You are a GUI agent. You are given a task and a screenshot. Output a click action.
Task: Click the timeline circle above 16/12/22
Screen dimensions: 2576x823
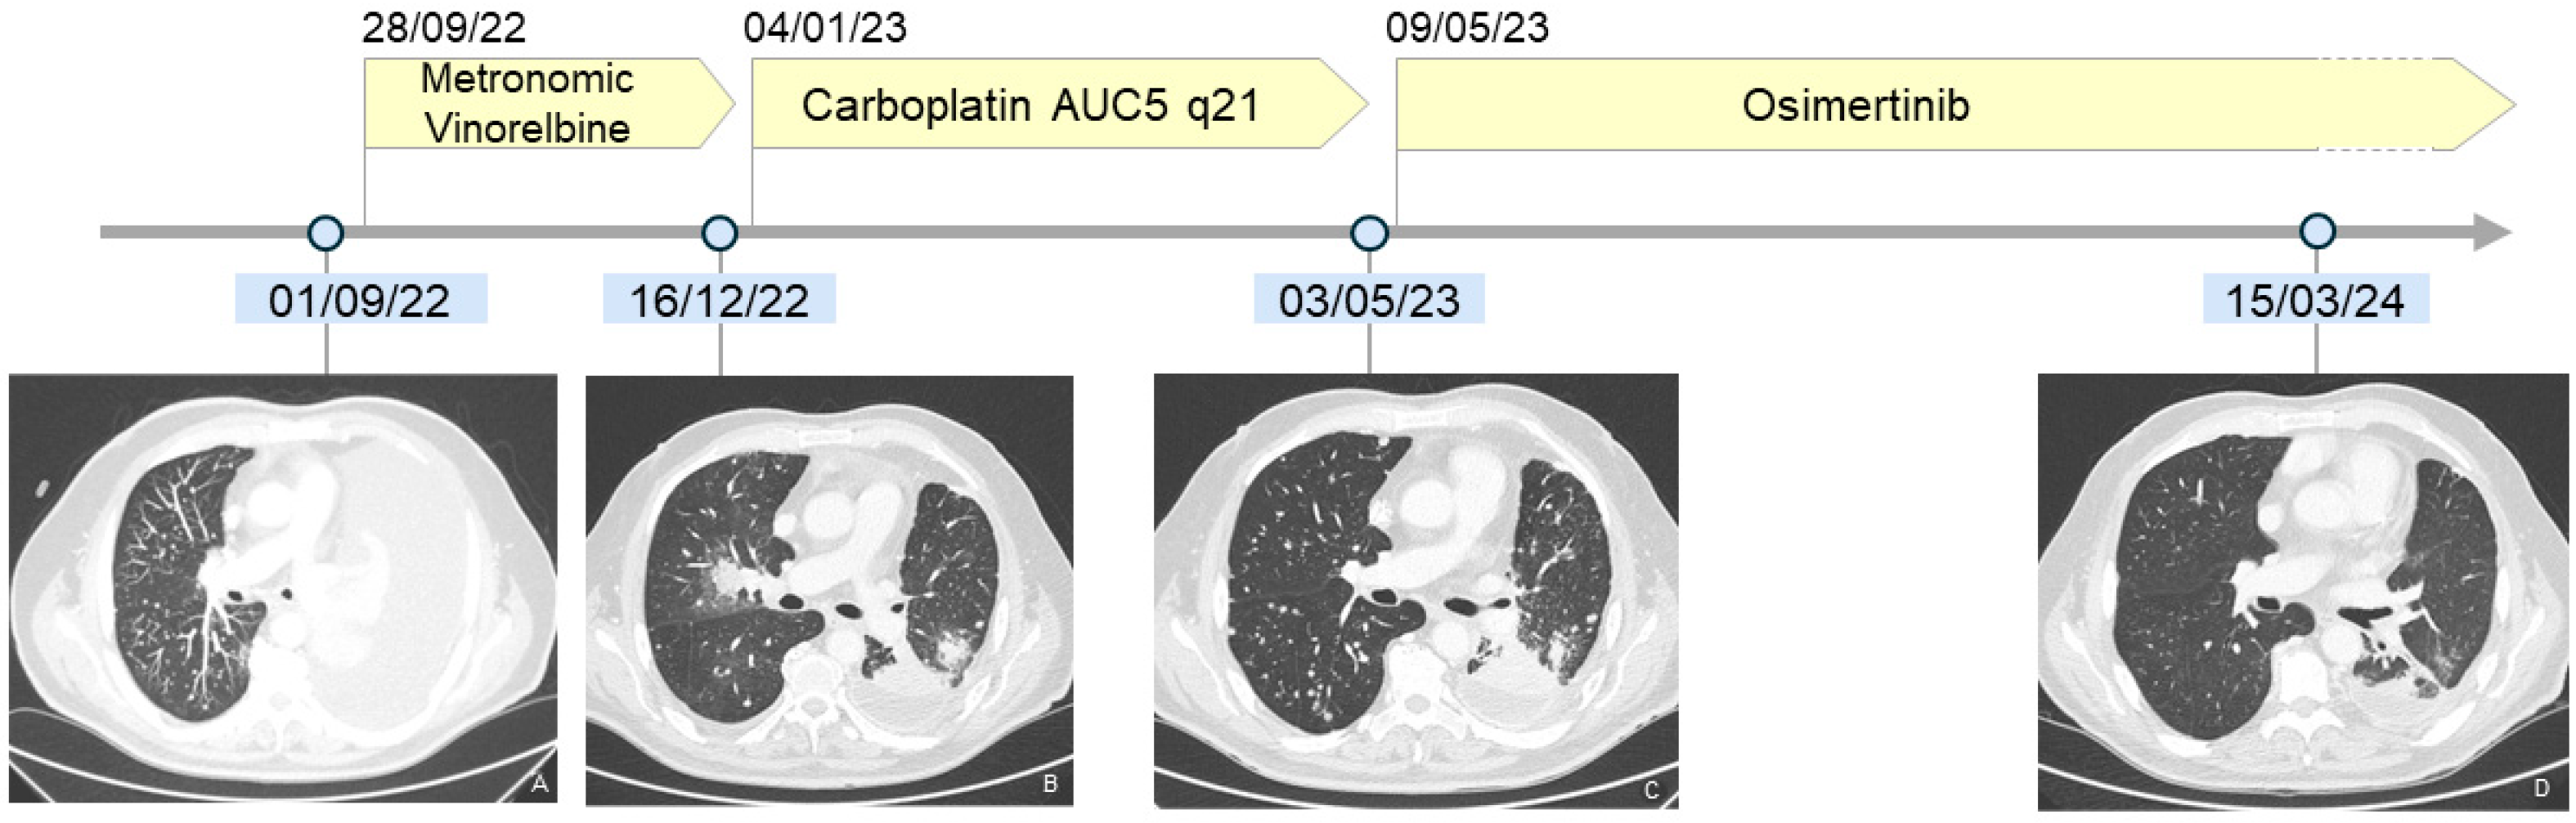click(720, 233)
